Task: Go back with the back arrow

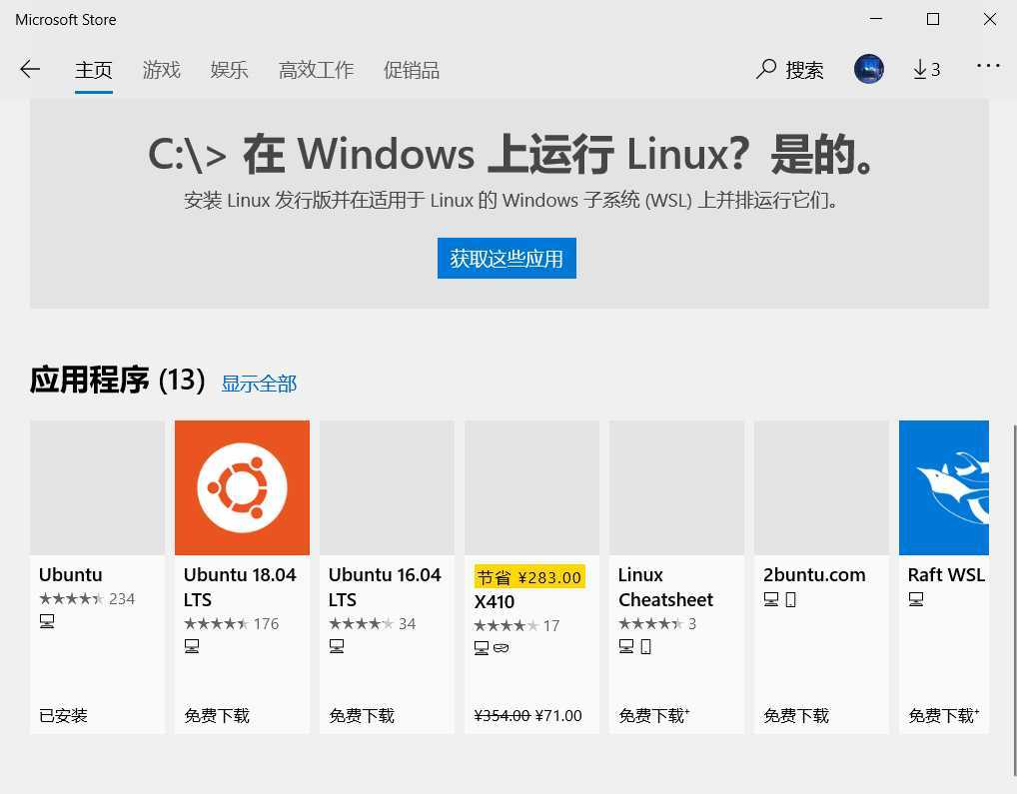Action: pyautogui.click(x=30, y=69)
